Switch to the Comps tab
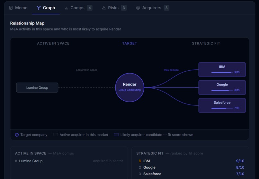Screen dimensions: 259x179 pyautogui.click(x=78, y=8)
